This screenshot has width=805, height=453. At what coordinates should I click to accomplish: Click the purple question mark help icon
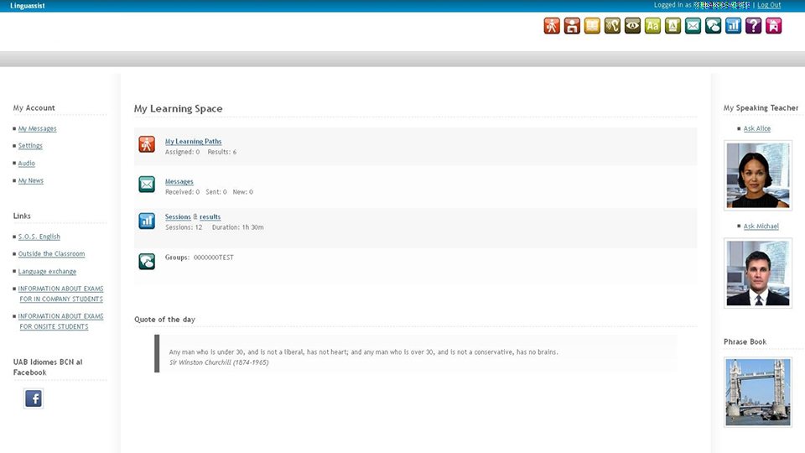click(753, 26)
